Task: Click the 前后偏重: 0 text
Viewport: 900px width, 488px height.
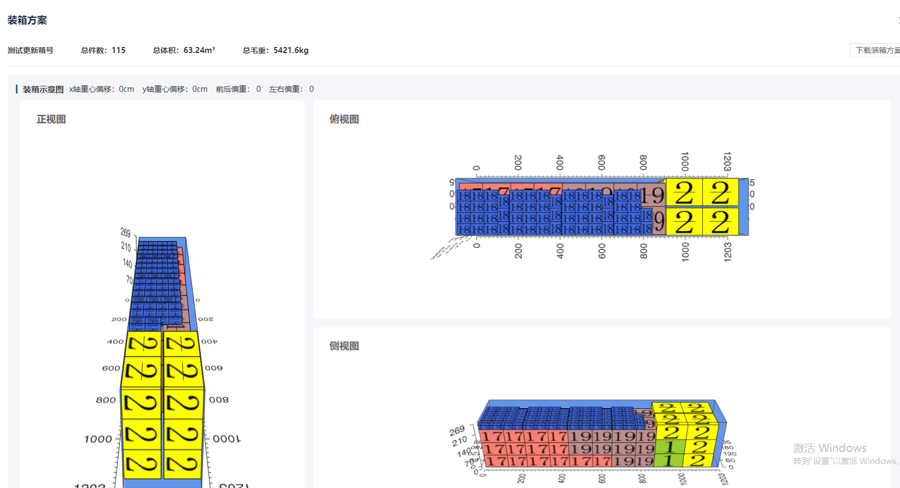Action: click(239, 89)
